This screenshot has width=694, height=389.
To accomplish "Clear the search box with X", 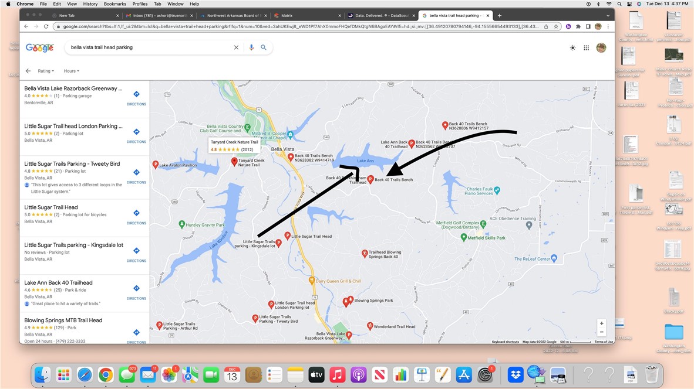I will pos(237,47).
